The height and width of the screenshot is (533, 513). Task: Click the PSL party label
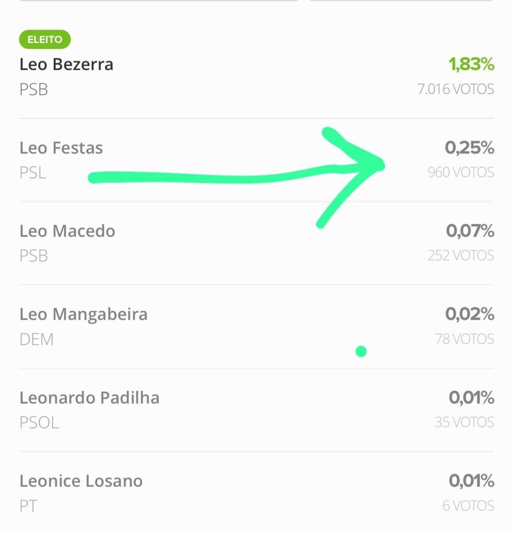point(33,172)
